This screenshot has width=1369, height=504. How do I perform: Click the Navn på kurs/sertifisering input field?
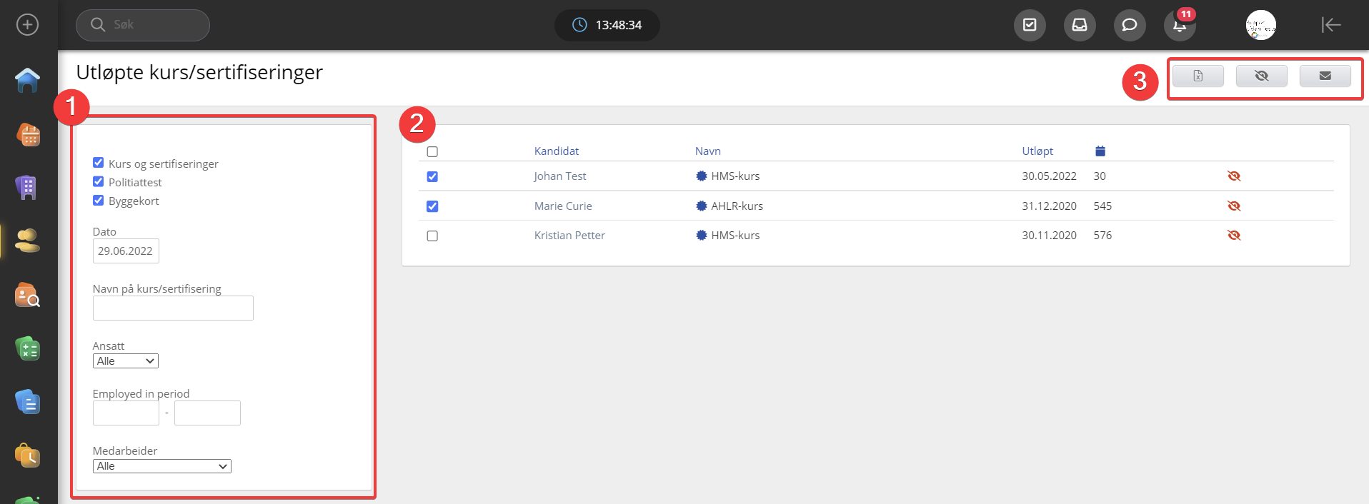[173, 308]
